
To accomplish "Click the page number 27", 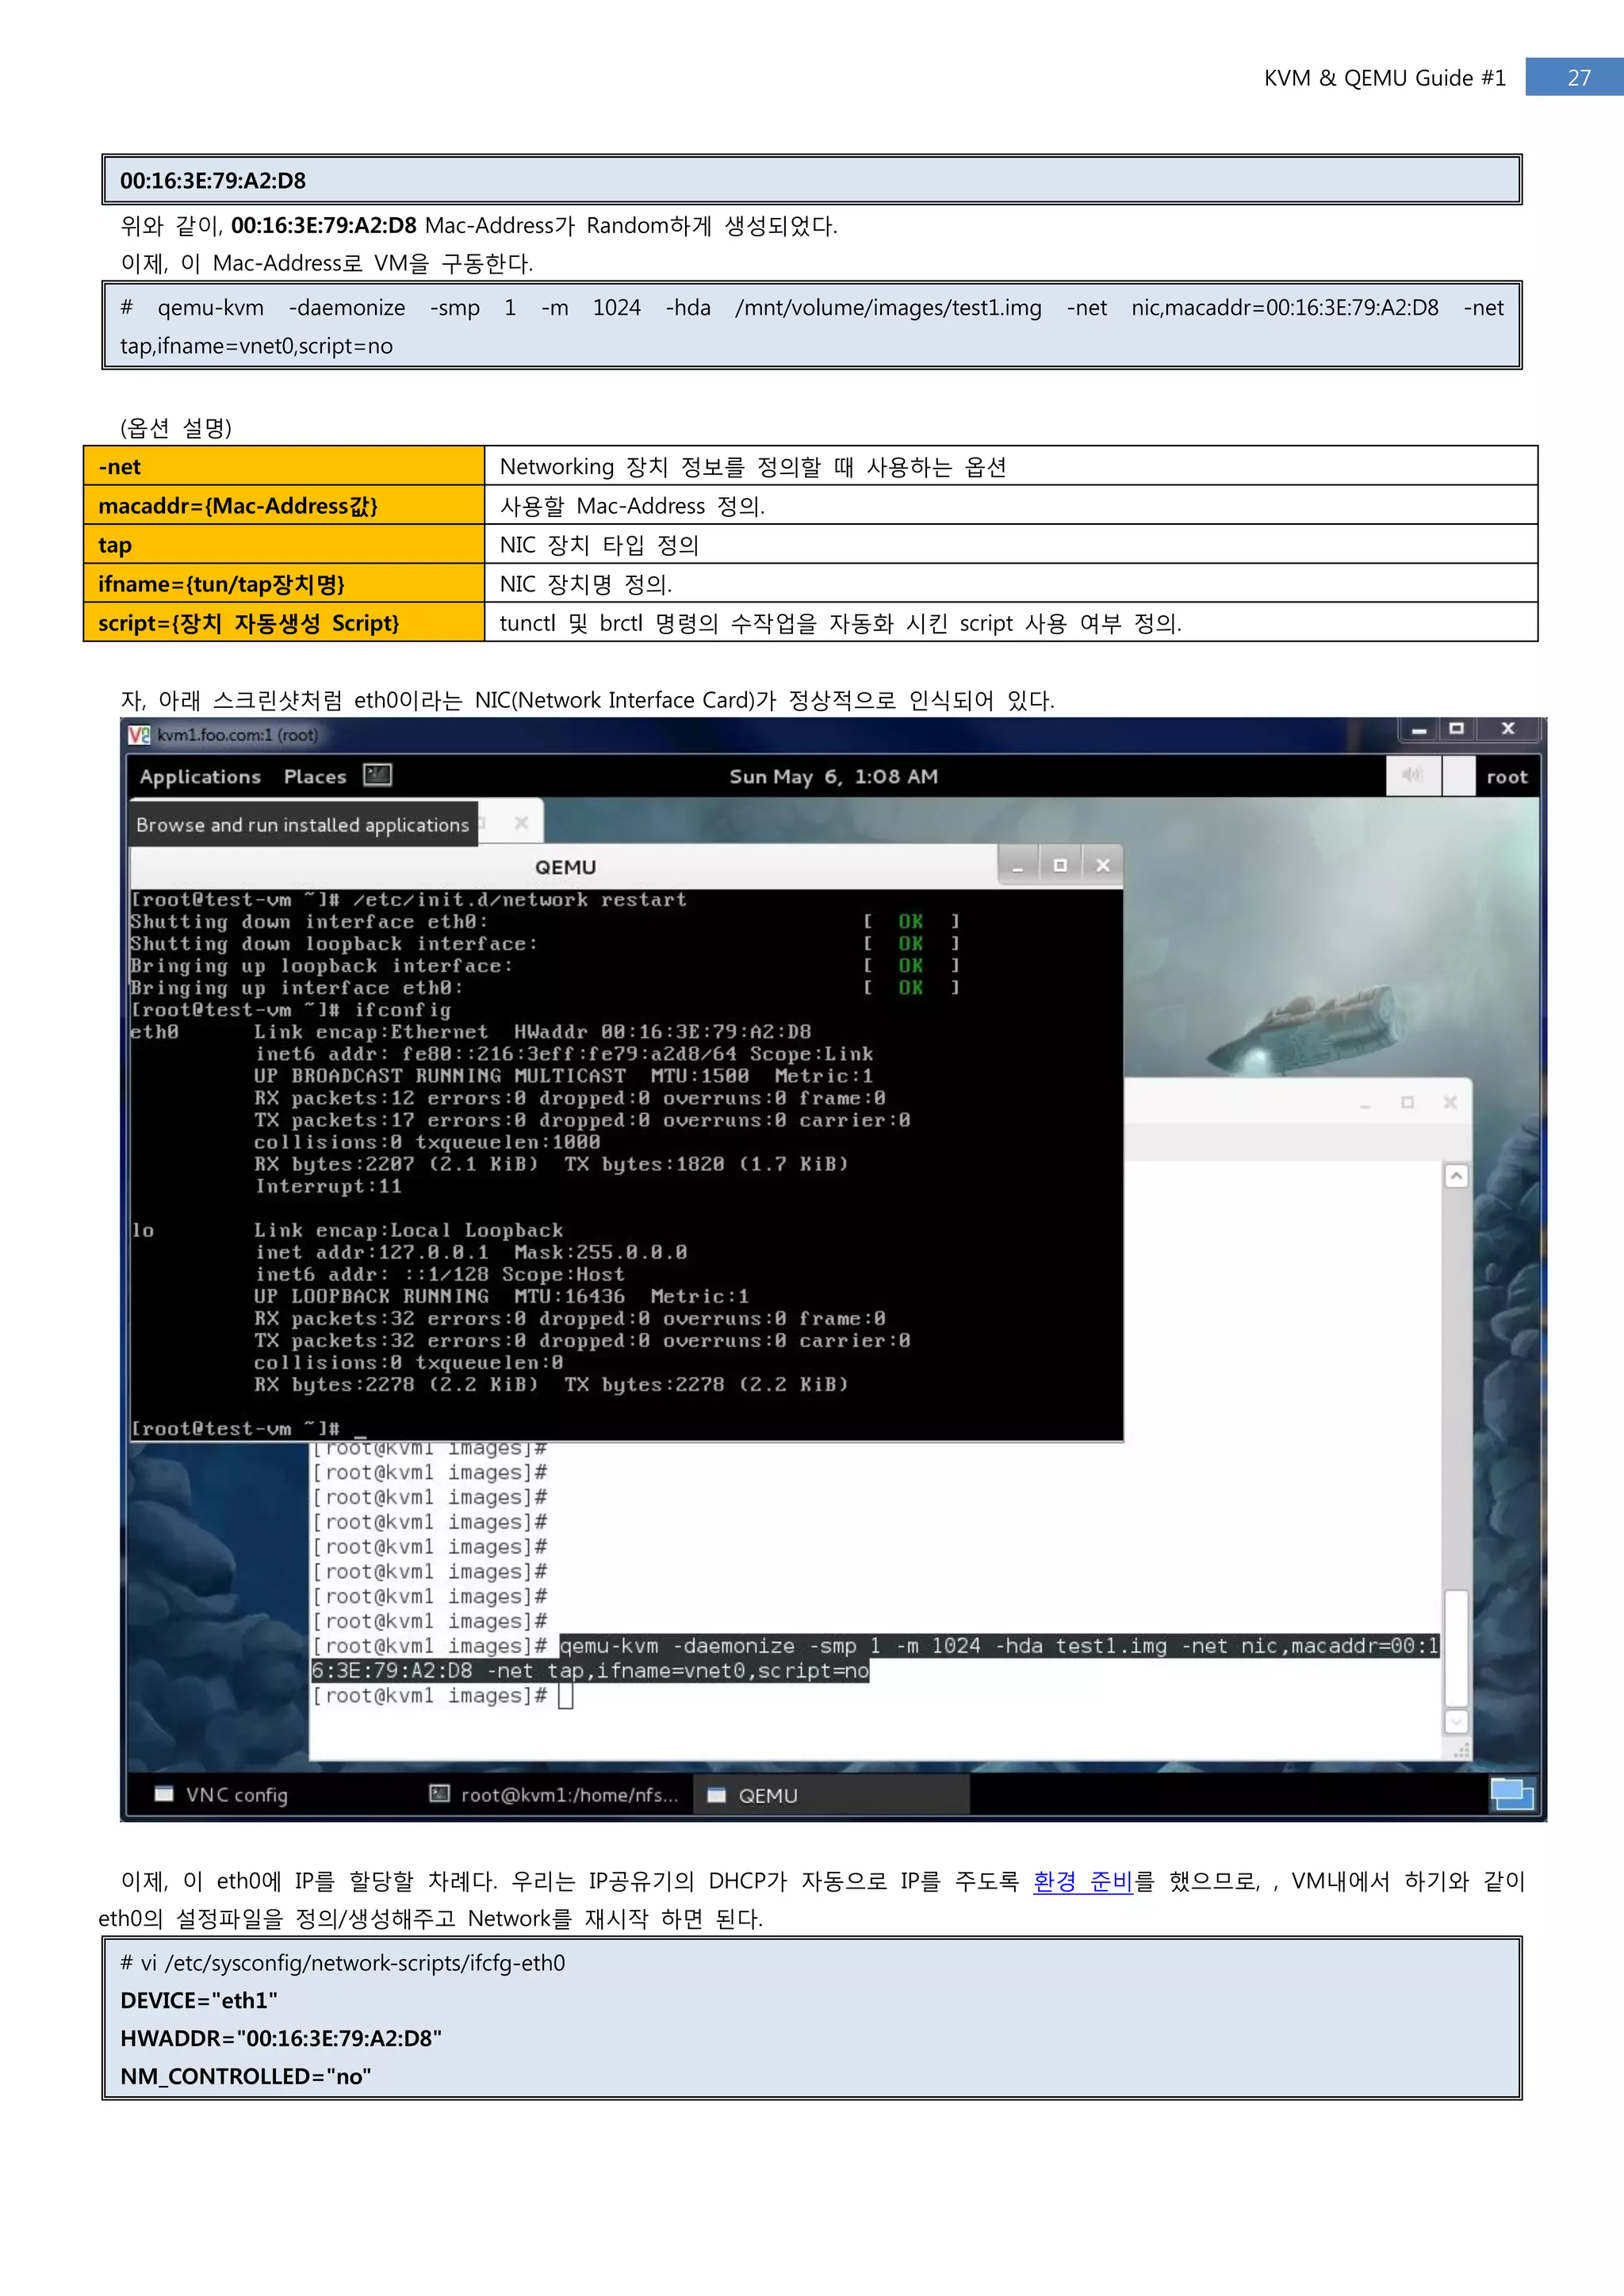I will click(1577, 78).
